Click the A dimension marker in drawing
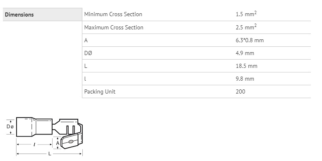This screenshot has width=322, height=161. [58, 143]
